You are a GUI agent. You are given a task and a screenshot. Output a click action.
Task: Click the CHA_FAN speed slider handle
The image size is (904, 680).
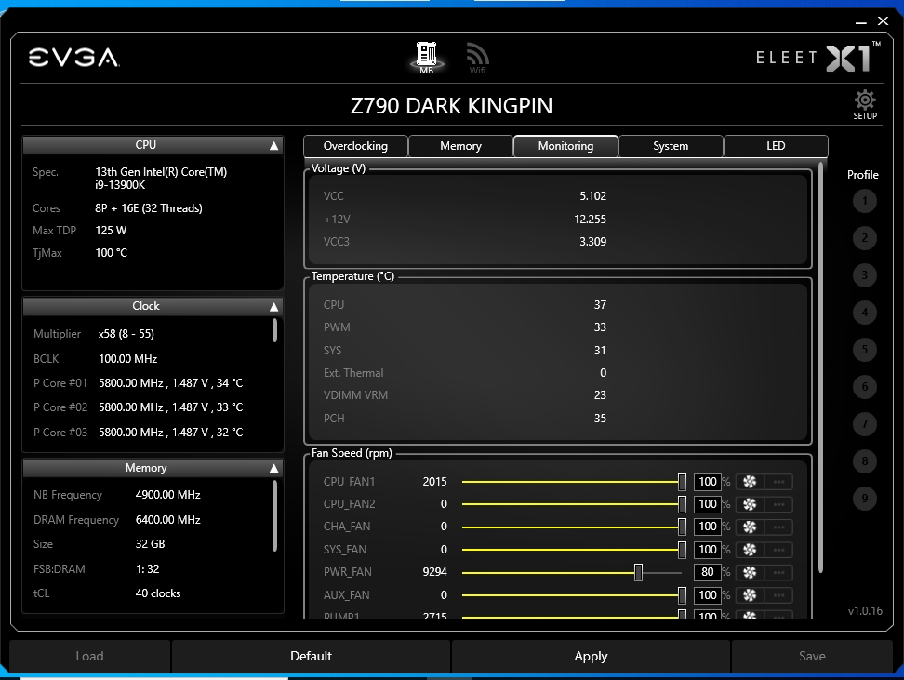click(x=682, y=527)
